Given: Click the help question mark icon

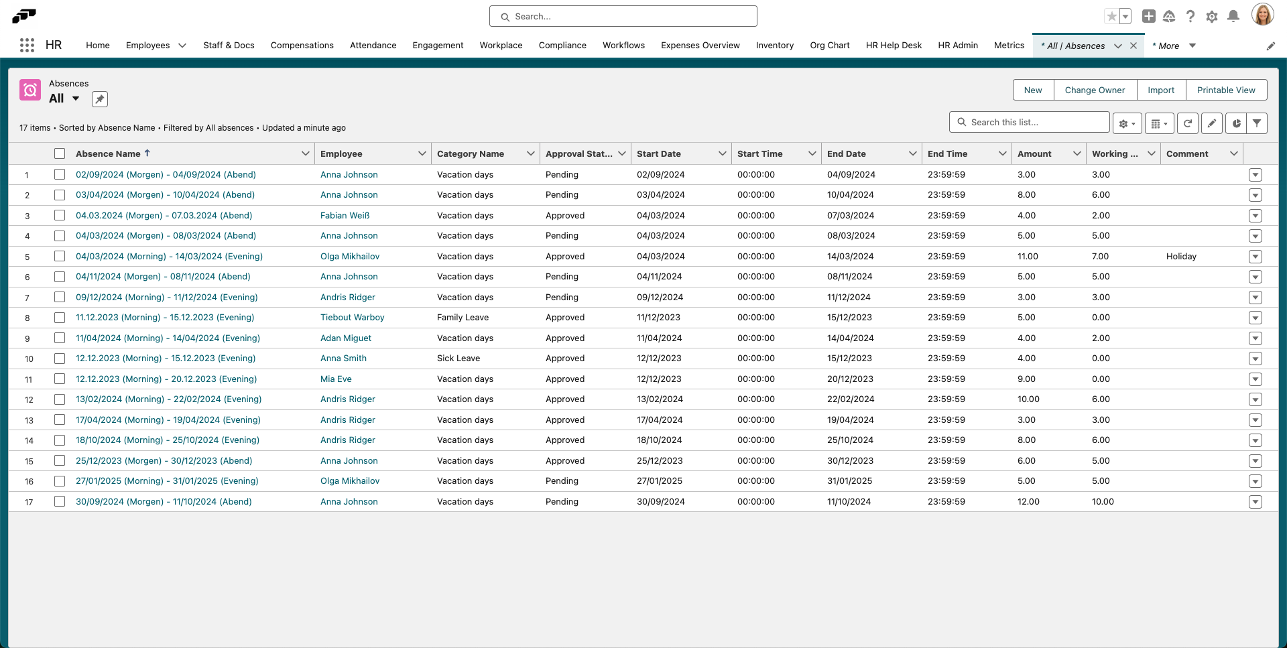Looking at the screenshot, I should click(x=1190, y=16).
